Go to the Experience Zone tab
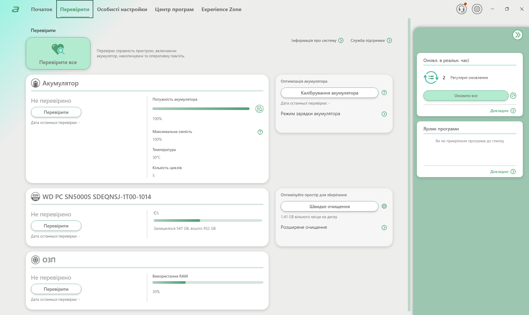 click(221, 9)
